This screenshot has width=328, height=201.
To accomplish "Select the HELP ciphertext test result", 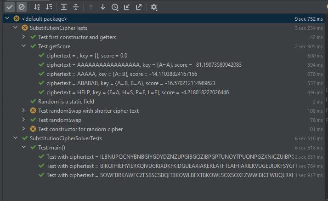I will tap(137, 92).
